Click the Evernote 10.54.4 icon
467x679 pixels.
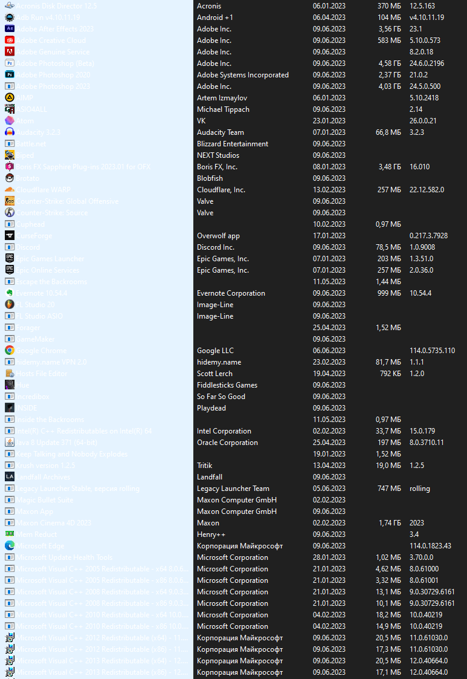click(x=9, y=293)
